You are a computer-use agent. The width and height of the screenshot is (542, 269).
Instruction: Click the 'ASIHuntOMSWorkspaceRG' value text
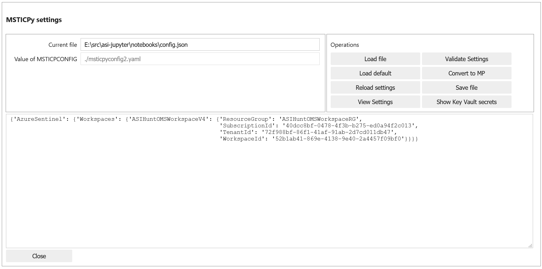(x=319, y=119)
